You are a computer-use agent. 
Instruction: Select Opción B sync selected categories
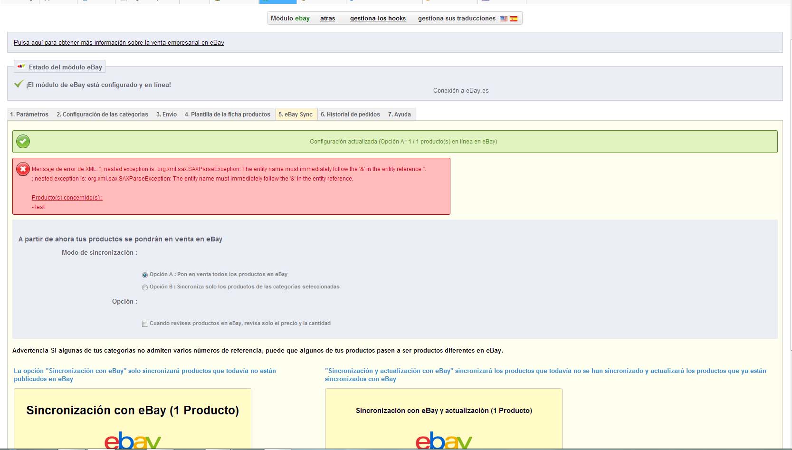[x=145, y=287]
